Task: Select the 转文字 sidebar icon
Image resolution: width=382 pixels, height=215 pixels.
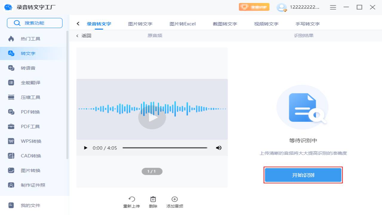Action: [x=11, y=53]
